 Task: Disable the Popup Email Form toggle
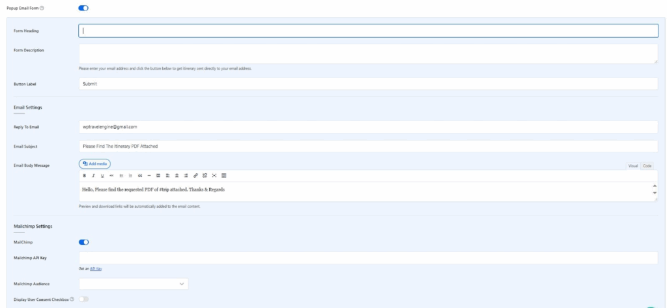point(83,8)
